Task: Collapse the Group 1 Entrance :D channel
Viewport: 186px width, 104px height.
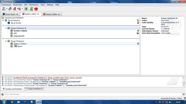Action: coord(6,28)
